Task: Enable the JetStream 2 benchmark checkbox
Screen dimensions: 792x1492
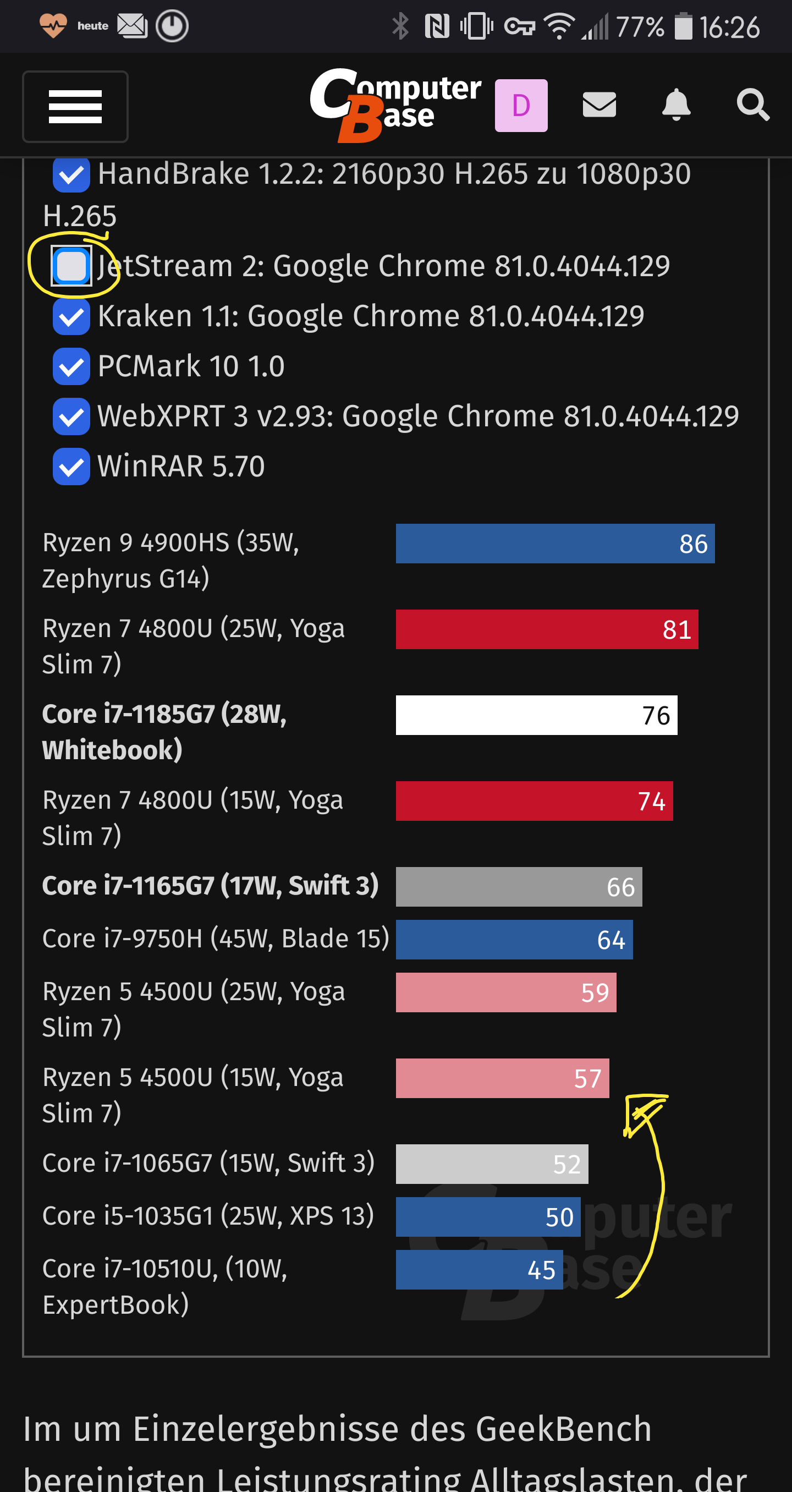Action: (71, 266)
